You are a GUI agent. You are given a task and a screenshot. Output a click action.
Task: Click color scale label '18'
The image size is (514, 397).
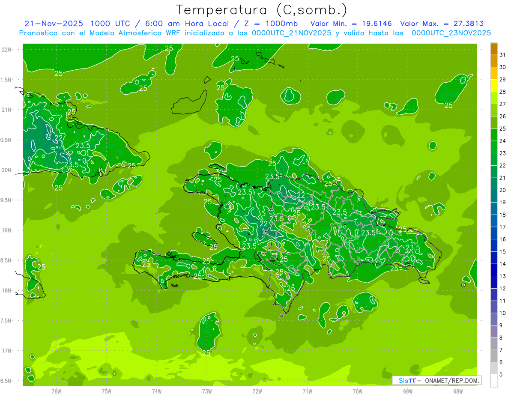click(x=503, y=215)
